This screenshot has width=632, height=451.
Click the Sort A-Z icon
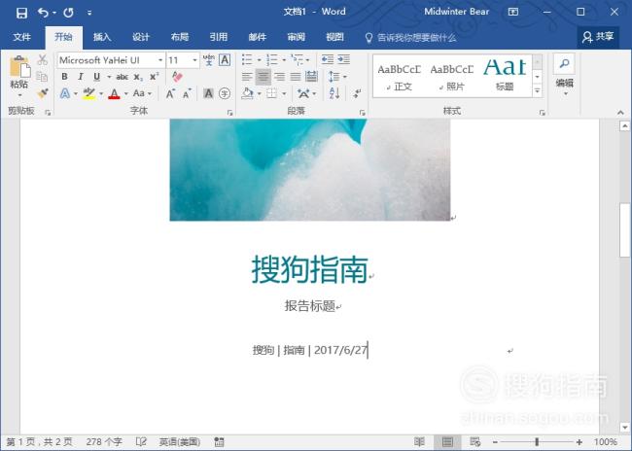334,93
